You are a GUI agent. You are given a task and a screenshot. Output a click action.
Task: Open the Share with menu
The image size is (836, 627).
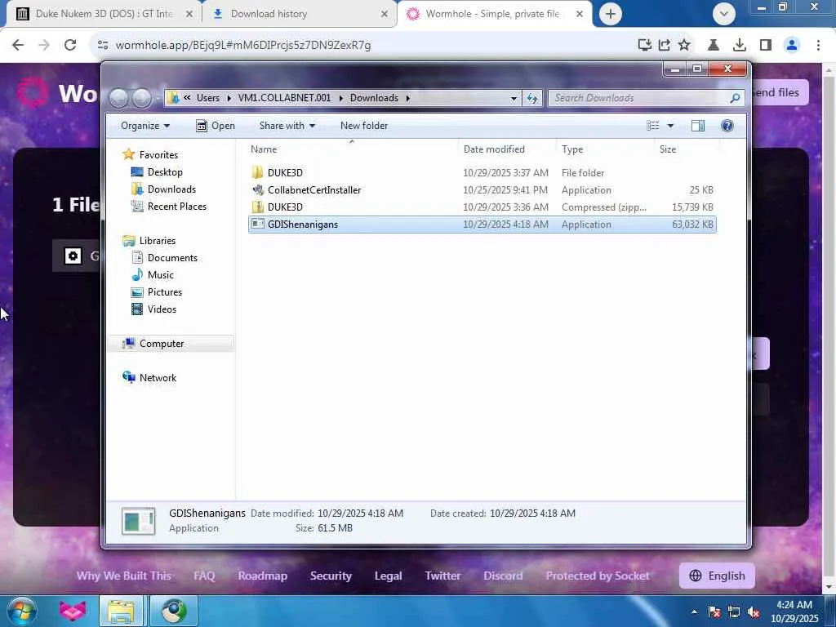coord(287,126)
